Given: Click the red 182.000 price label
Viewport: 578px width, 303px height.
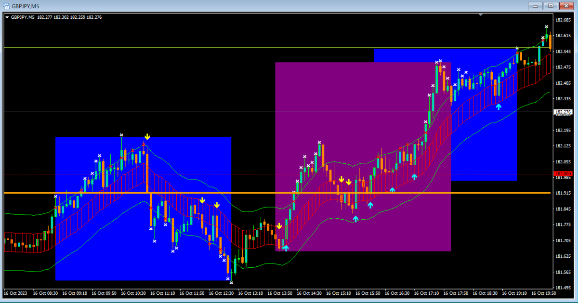Looking at the screenshot, I should 563,173.
